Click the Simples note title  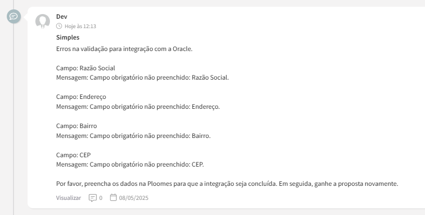point(67,37)
